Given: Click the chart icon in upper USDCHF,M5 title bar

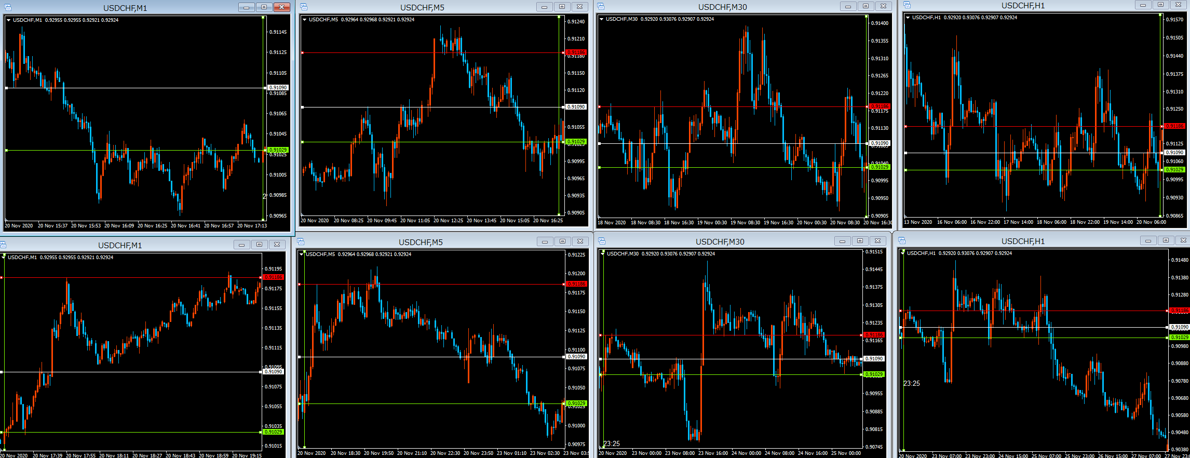Looking at the screenshot, I should coord(304,7).
